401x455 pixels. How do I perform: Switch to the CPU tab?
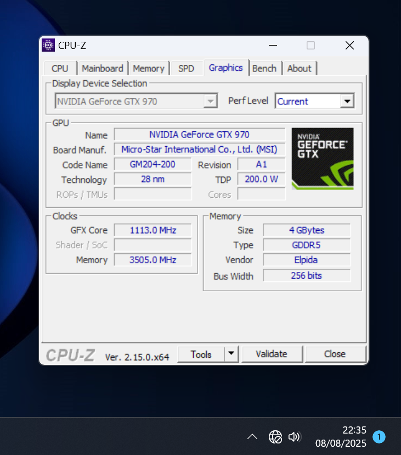(x=60, y=69)
